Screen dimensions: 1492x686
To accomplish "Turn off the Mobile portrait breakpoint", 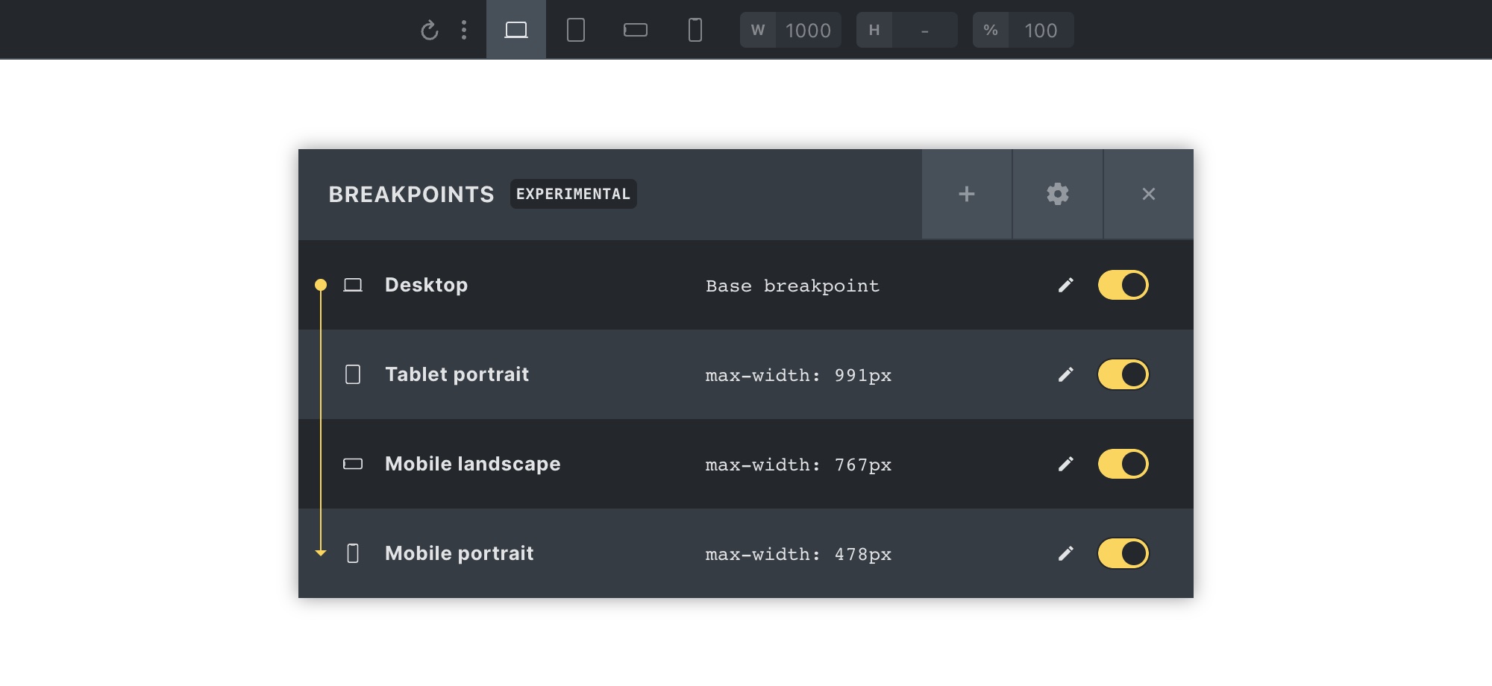I will pyautogui.click(x=1123, y=553).
